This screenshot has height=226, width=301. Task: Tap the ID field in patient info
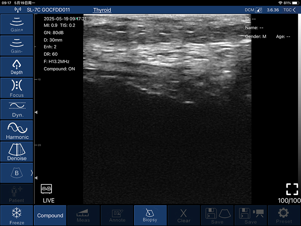[x=251, y=19]
